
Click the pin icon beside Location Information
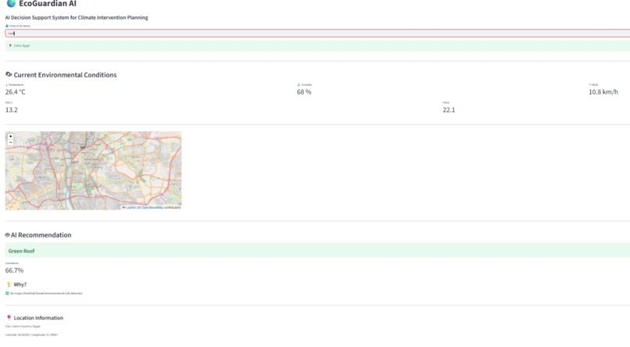point(9,317)
